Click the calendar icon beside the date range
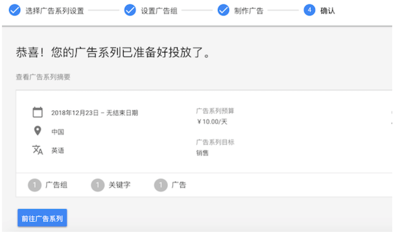 click(38, 112)
